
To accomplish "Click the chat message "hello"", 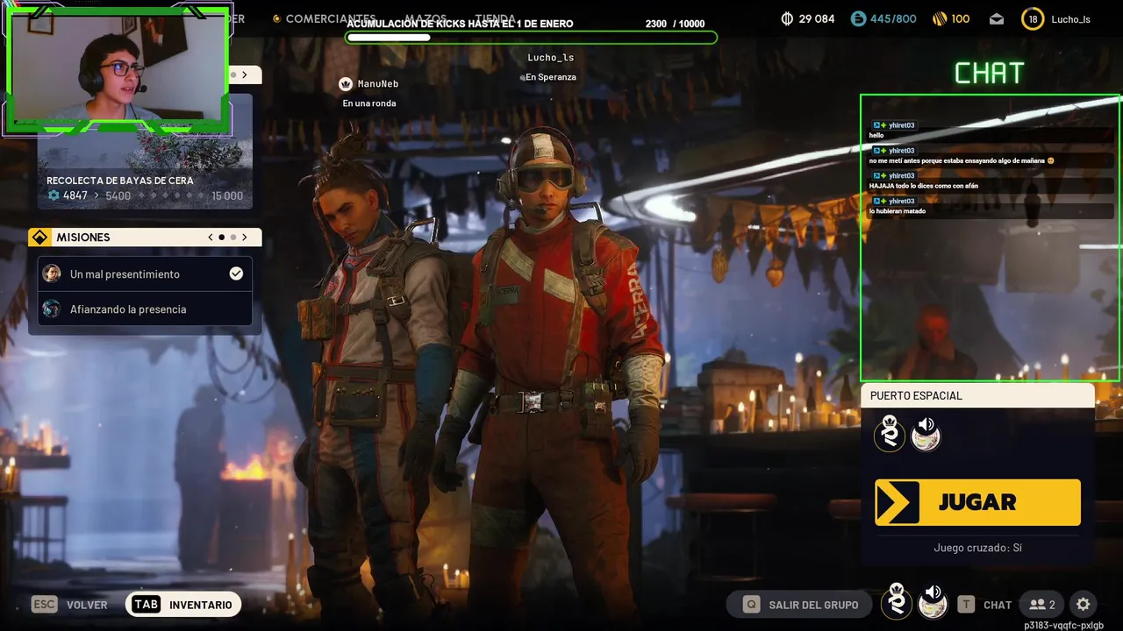I will [x=876, y=136].
